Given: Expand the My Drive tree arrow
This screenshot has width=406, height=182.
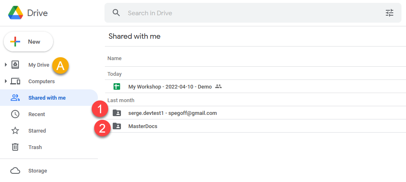Looking at the screenshot, I should pos(6,65).
